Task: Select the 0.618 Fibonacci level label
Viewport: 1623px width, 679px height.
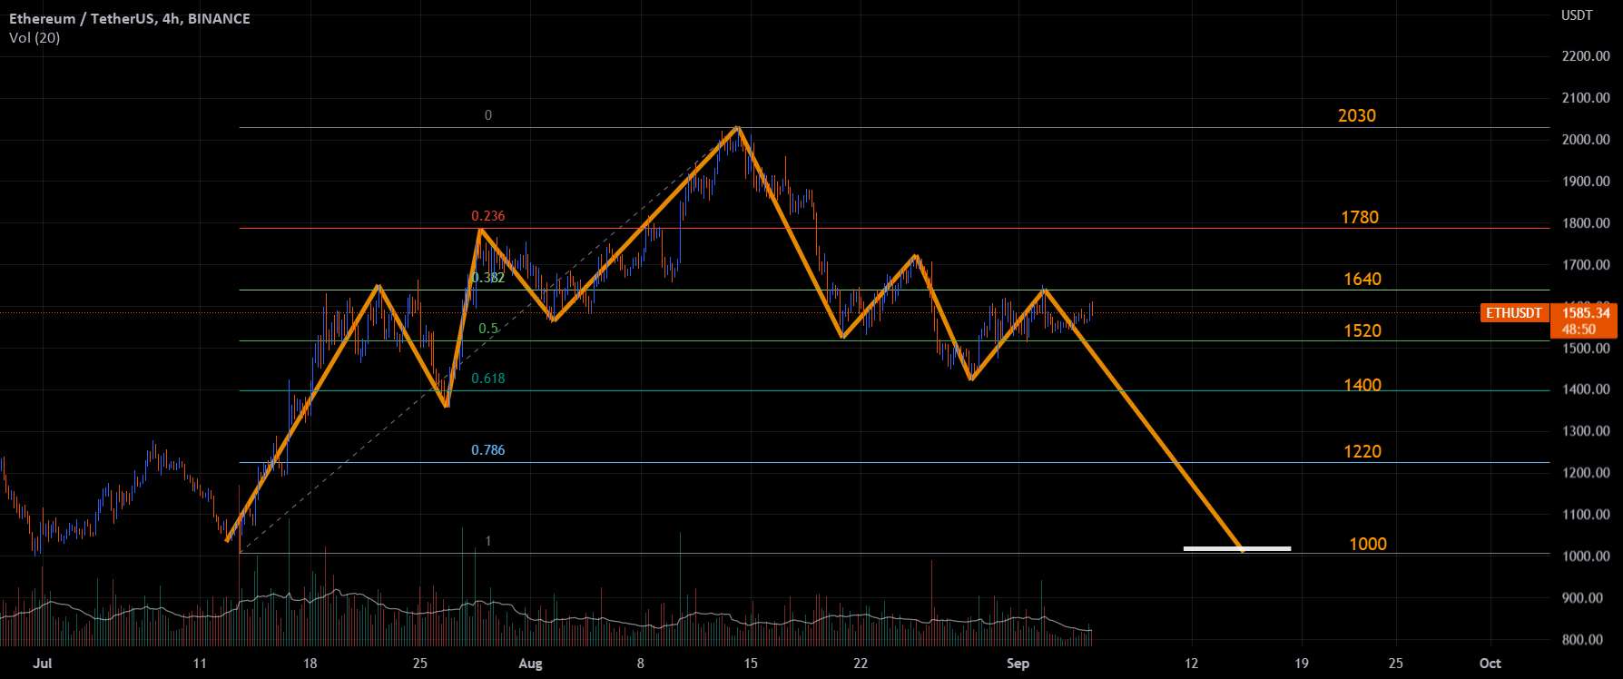Action: click(488, 379)
